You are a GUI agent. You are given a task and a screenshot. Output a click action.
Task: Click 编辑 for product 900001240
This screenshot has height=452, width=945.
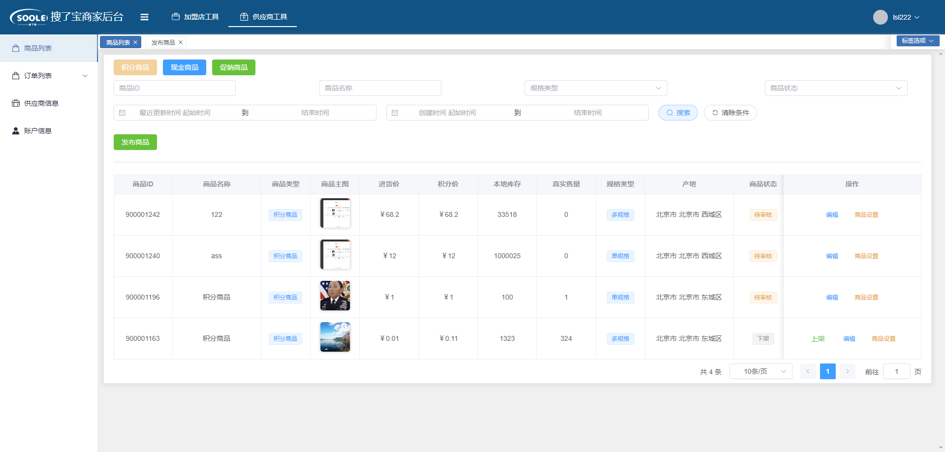[832, 256]
